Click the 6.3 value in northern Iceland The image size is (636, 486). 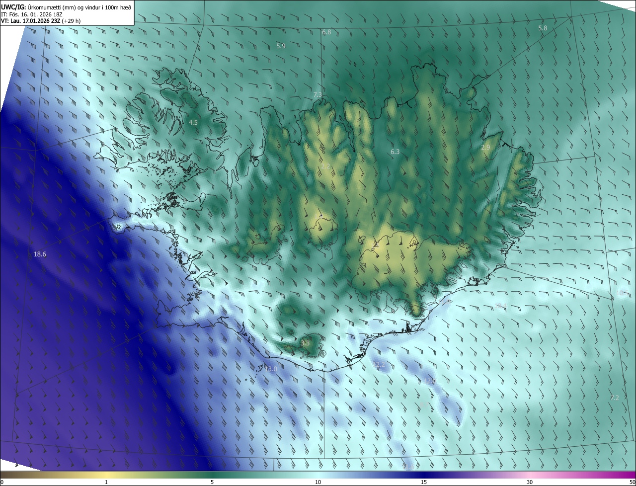point(395,152)
